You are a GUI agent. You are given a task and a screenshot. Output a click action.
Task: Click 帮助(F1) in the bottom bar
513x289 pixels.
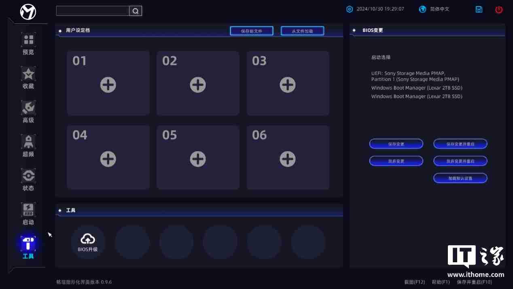pyautogui.click(x=441, y=282)
